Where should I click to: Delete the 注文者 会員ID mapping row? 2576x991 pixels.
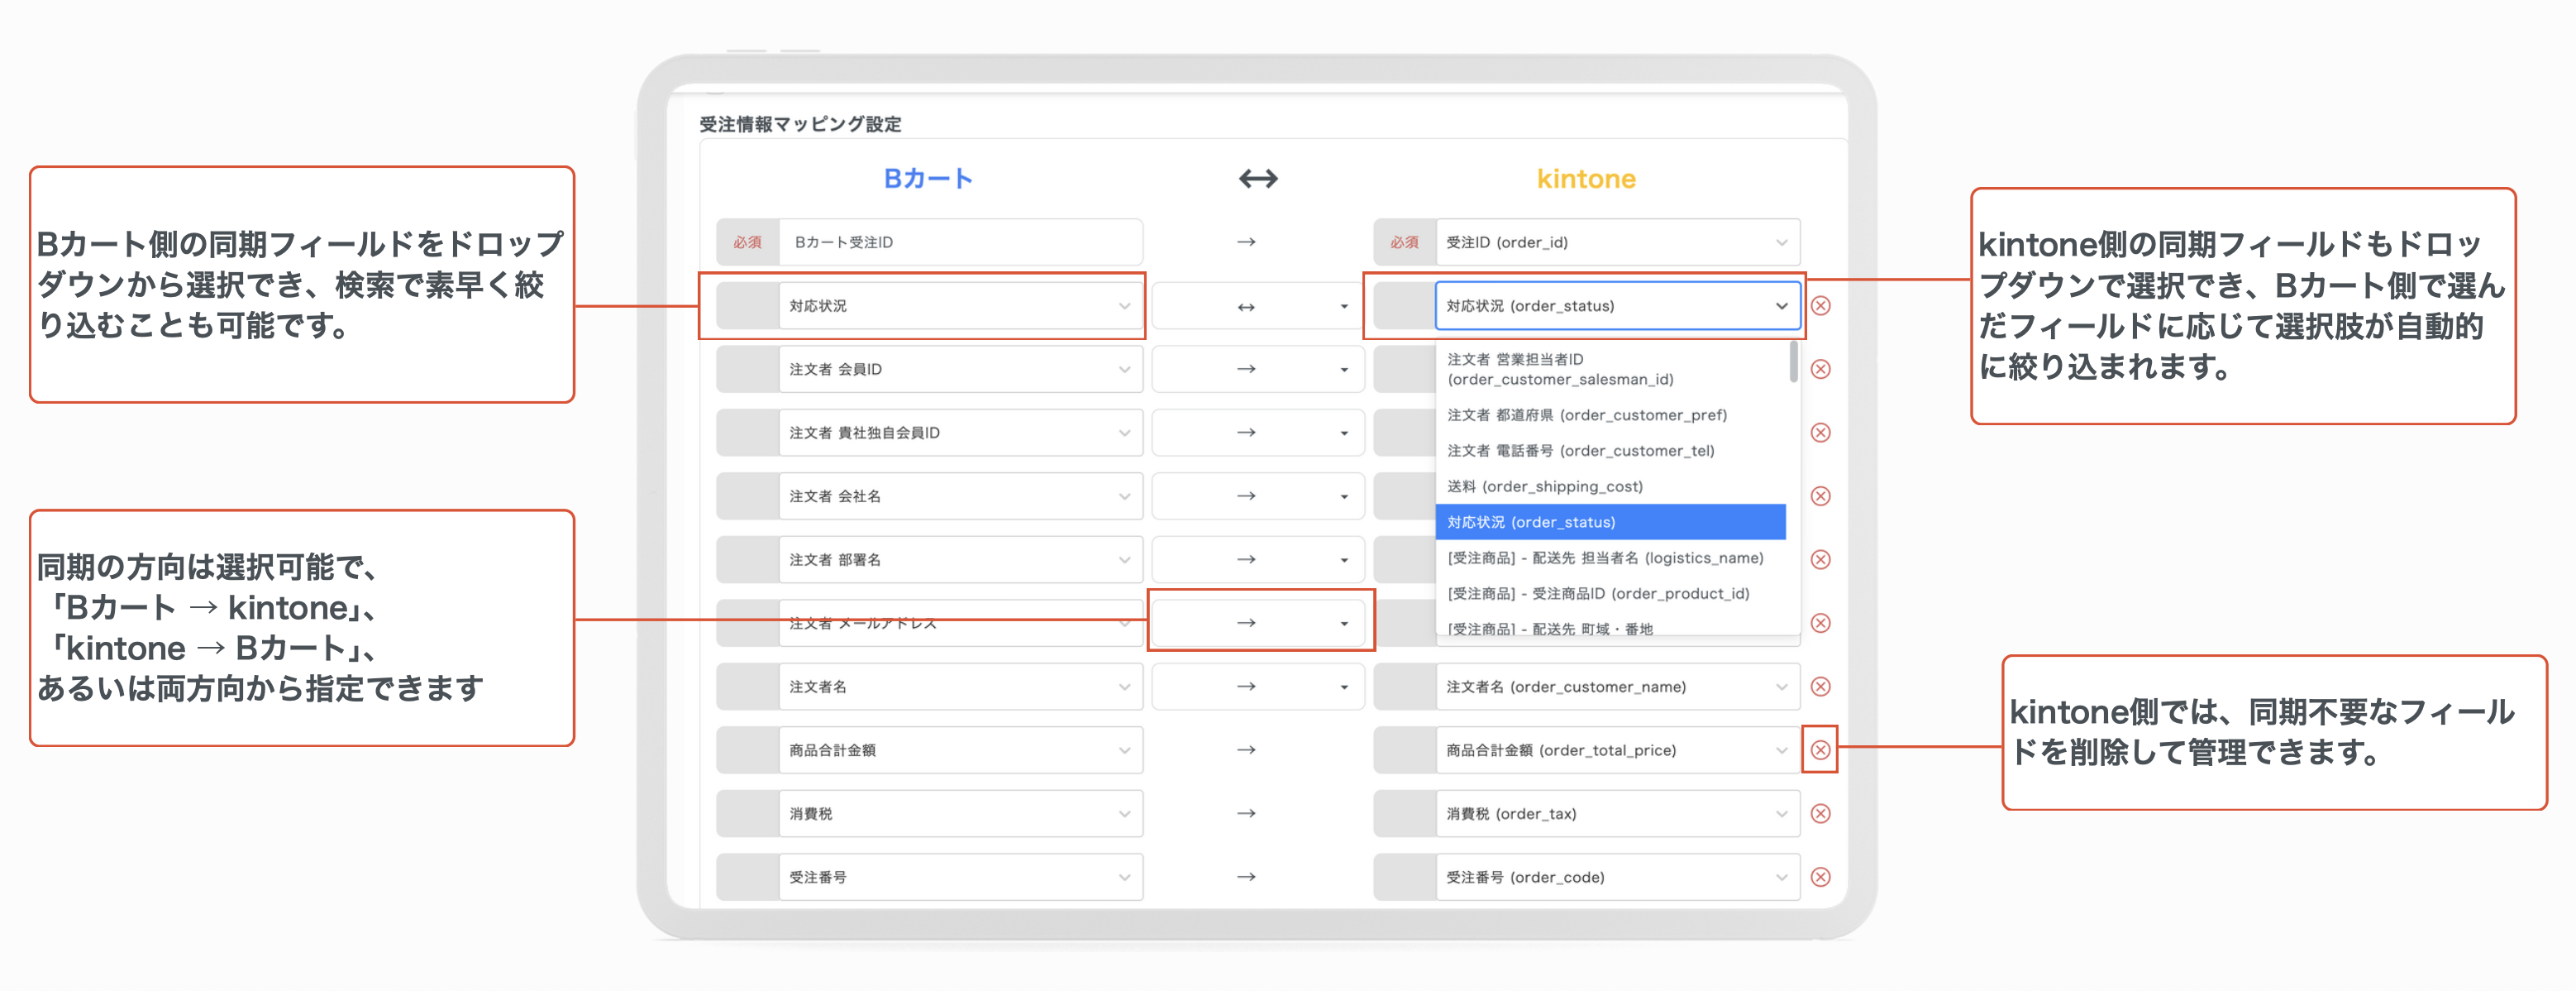(1822, 368)
